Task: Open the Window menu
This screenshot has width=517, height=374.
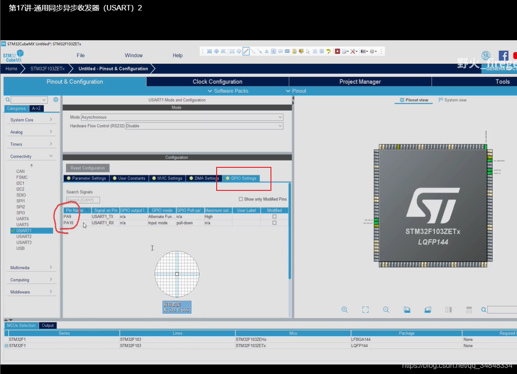Action: [x=133, y=55]
